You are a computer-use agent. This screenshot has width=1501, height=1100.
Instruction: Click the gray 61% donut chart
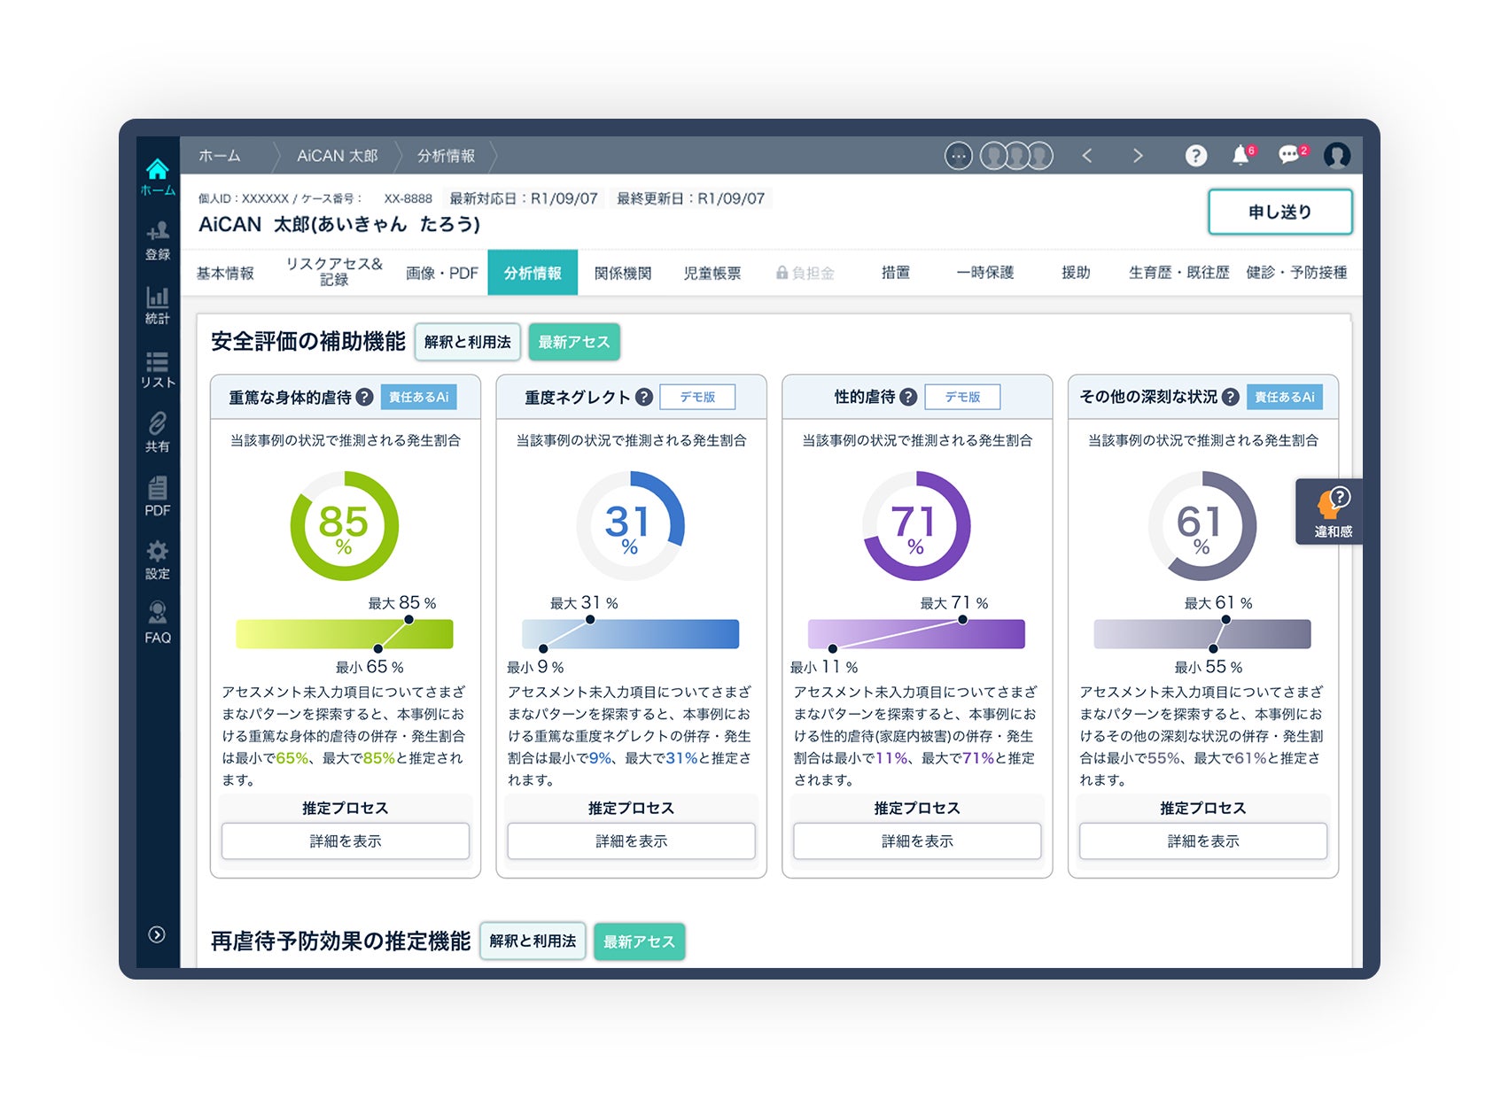1202,526
